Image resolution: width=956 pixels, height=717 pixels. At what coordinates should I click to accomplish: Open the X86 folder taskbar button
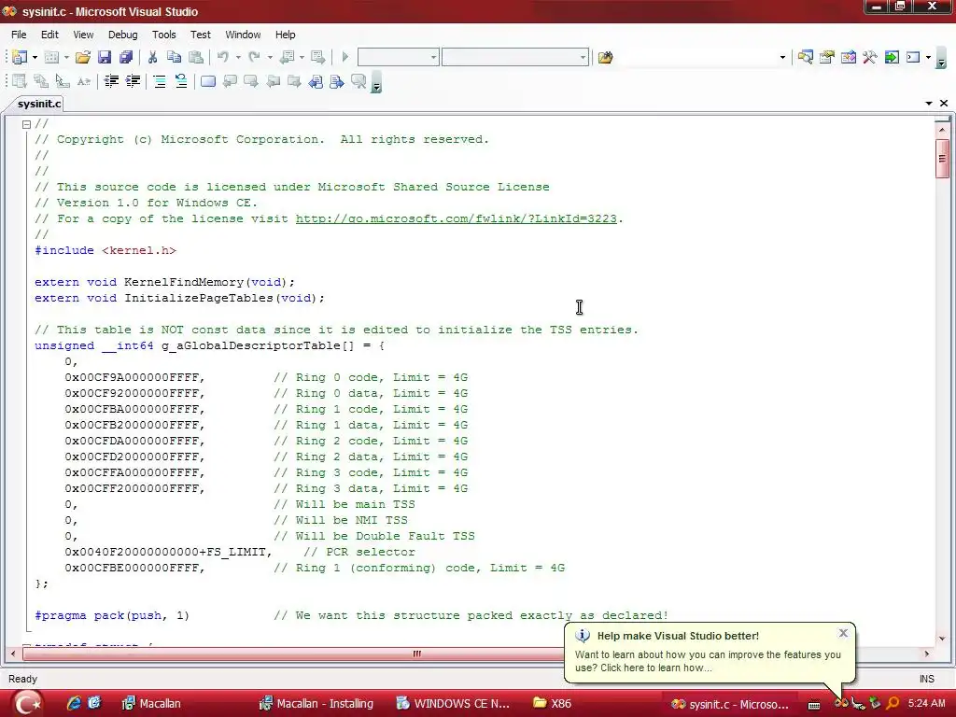pos(553,704)
